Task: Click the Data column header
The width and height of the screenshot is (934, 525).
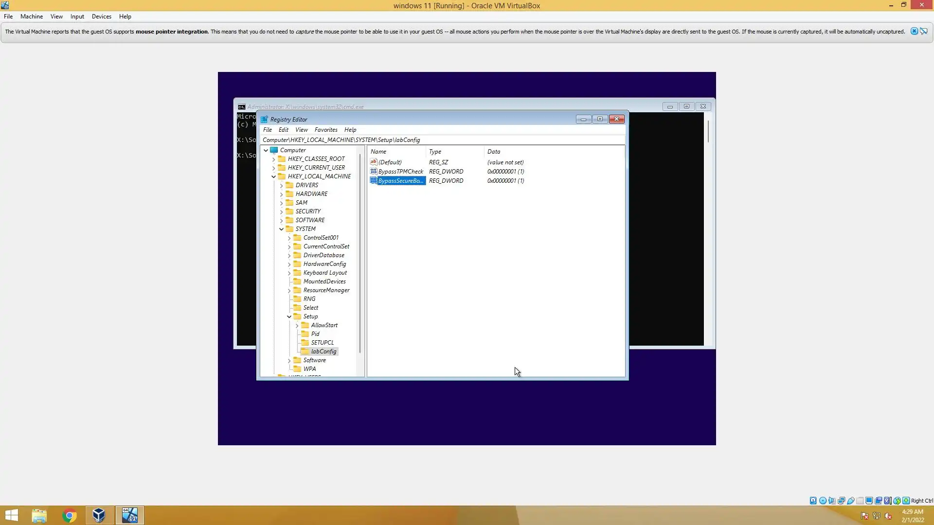Action: [x=493, y=152]
